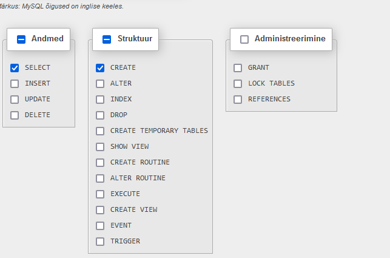Tick the REFERENCES privilege checkbox
Screen dimensions: 390x258
(238, 100)
